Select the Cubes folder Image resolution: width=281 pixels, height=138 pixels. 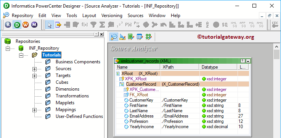62,82
